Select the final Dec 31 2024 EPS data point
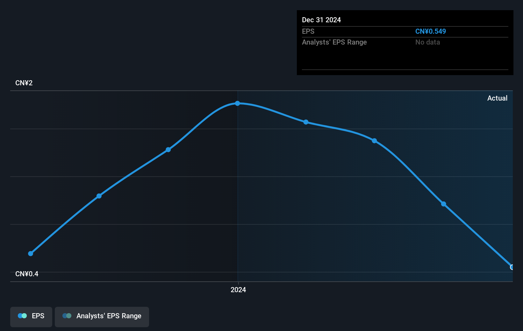Image resolution: width=523 pixels, height=331 pixels. click(x=512, y=267)
